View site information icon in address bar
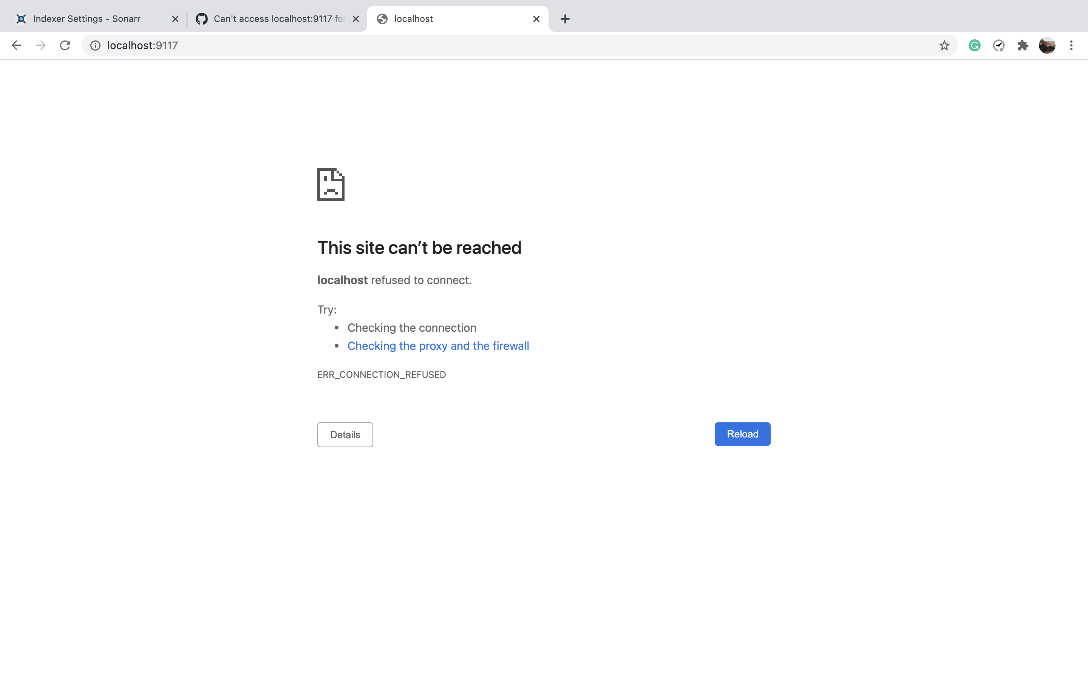Screen dimensions: 1088x680 point(95,45)
